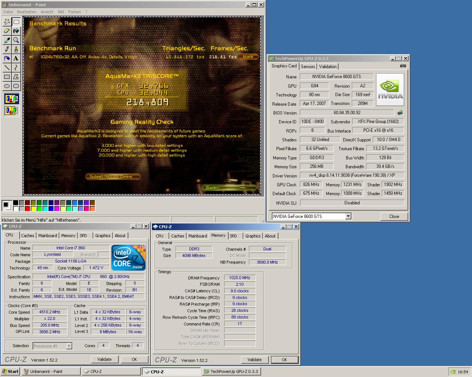Select the Rectangle shape tool
Image resolution: width=472 pixels, height=377 pixels.
click(7, 77)
